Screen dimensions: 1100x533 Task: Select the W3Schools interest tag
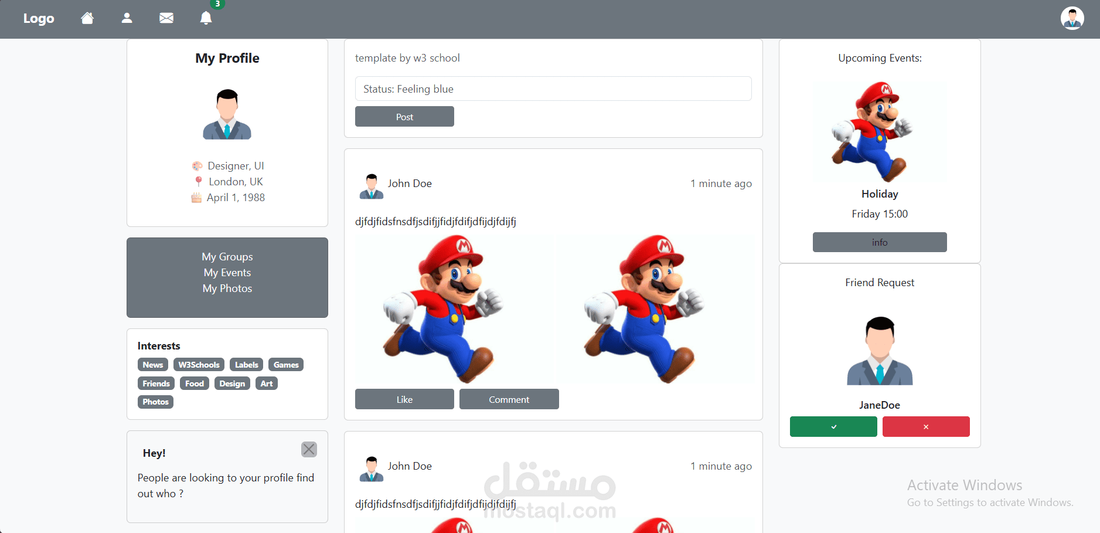coord(199,365)
